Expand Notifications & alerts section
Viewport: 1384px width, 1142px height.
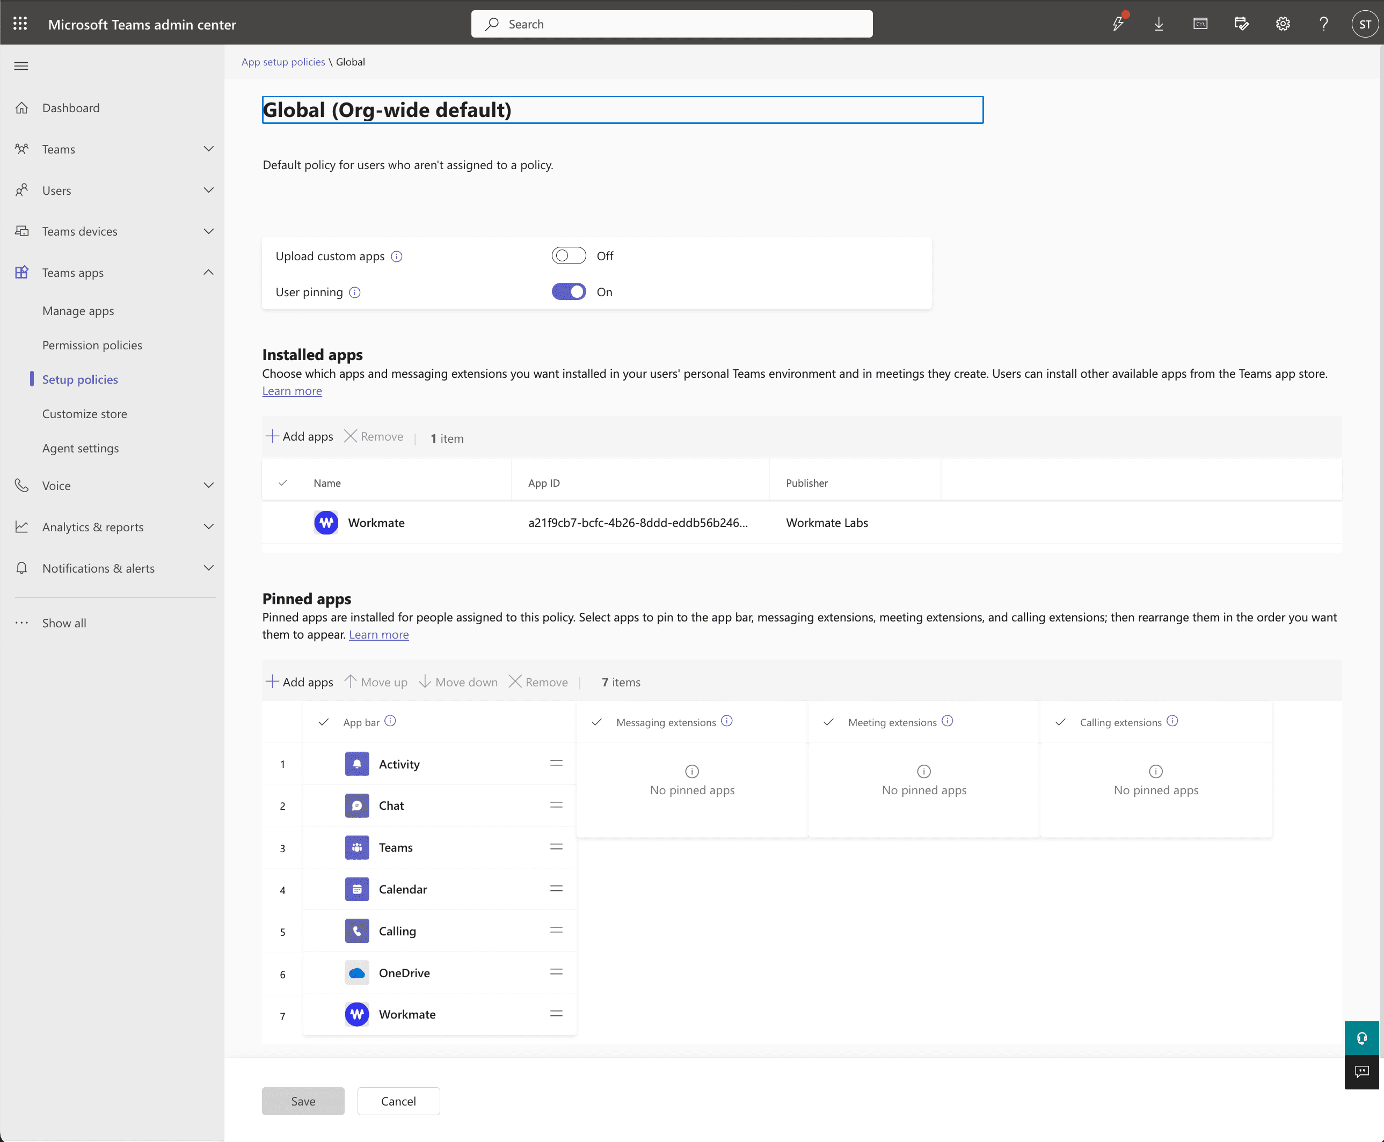(209, 568)
